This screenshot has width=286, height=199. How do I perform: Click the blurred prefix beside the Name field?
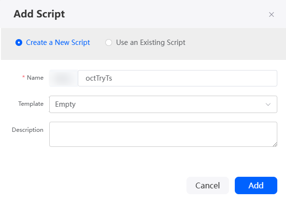tap(63, 78)
